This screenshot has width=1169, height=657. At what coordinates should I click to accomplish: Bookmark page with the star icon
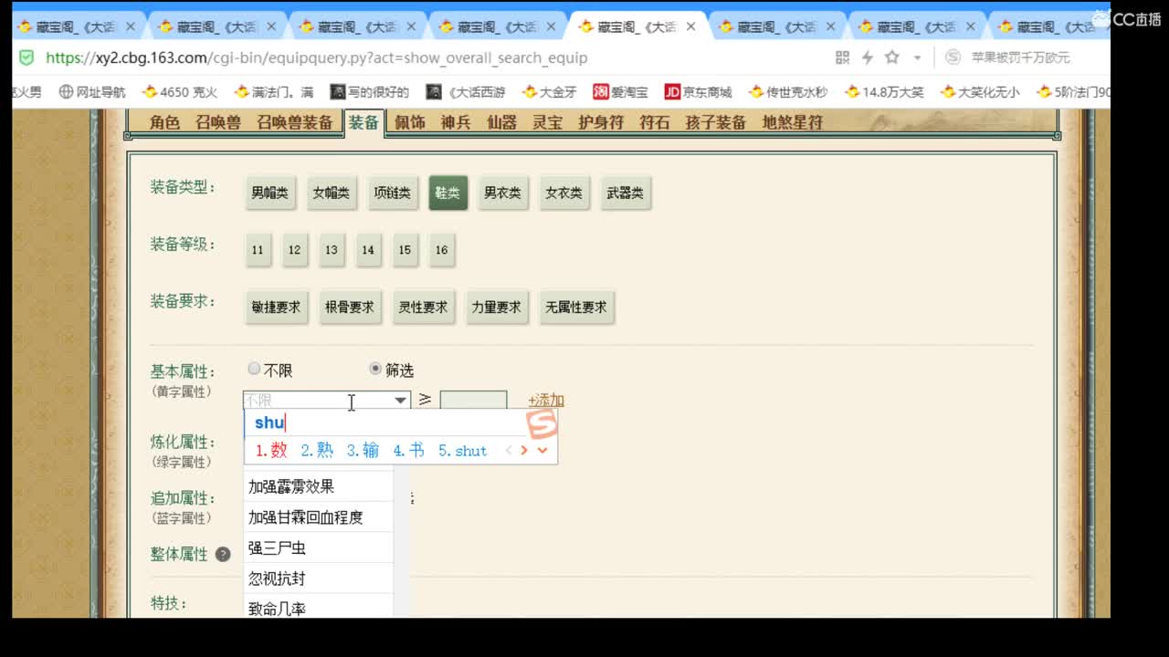pyautogui.click(x=892, y=57)
